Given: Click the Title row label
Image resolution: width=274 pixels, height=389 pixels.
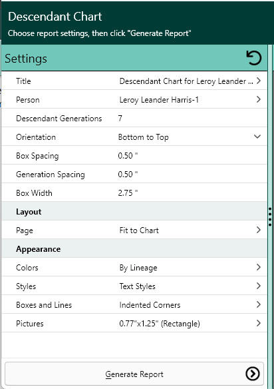Looking at the screenshot, I should [x=23, y=81].
